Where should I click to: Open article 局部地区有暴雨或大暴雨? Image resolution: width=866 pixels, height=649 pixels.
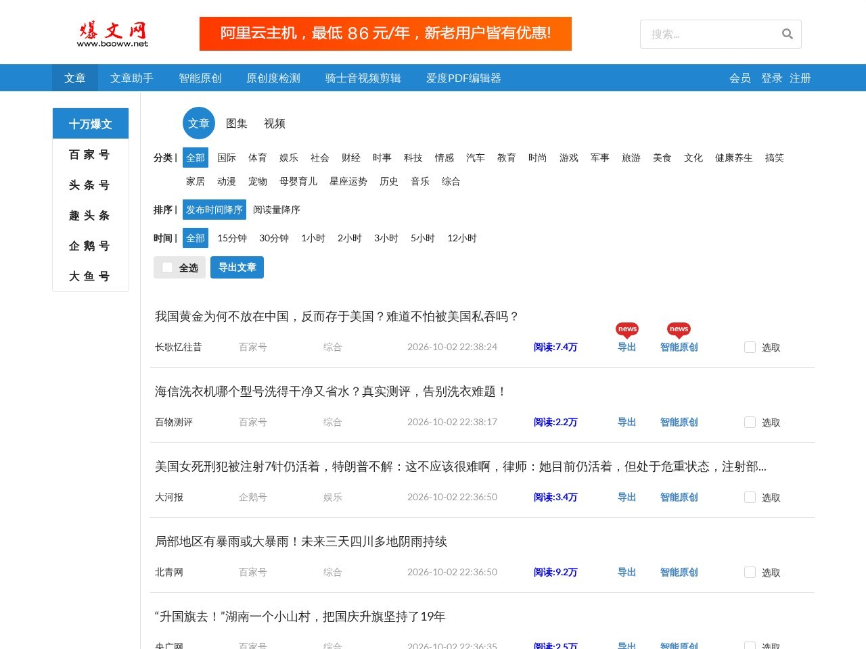[301, 542]
